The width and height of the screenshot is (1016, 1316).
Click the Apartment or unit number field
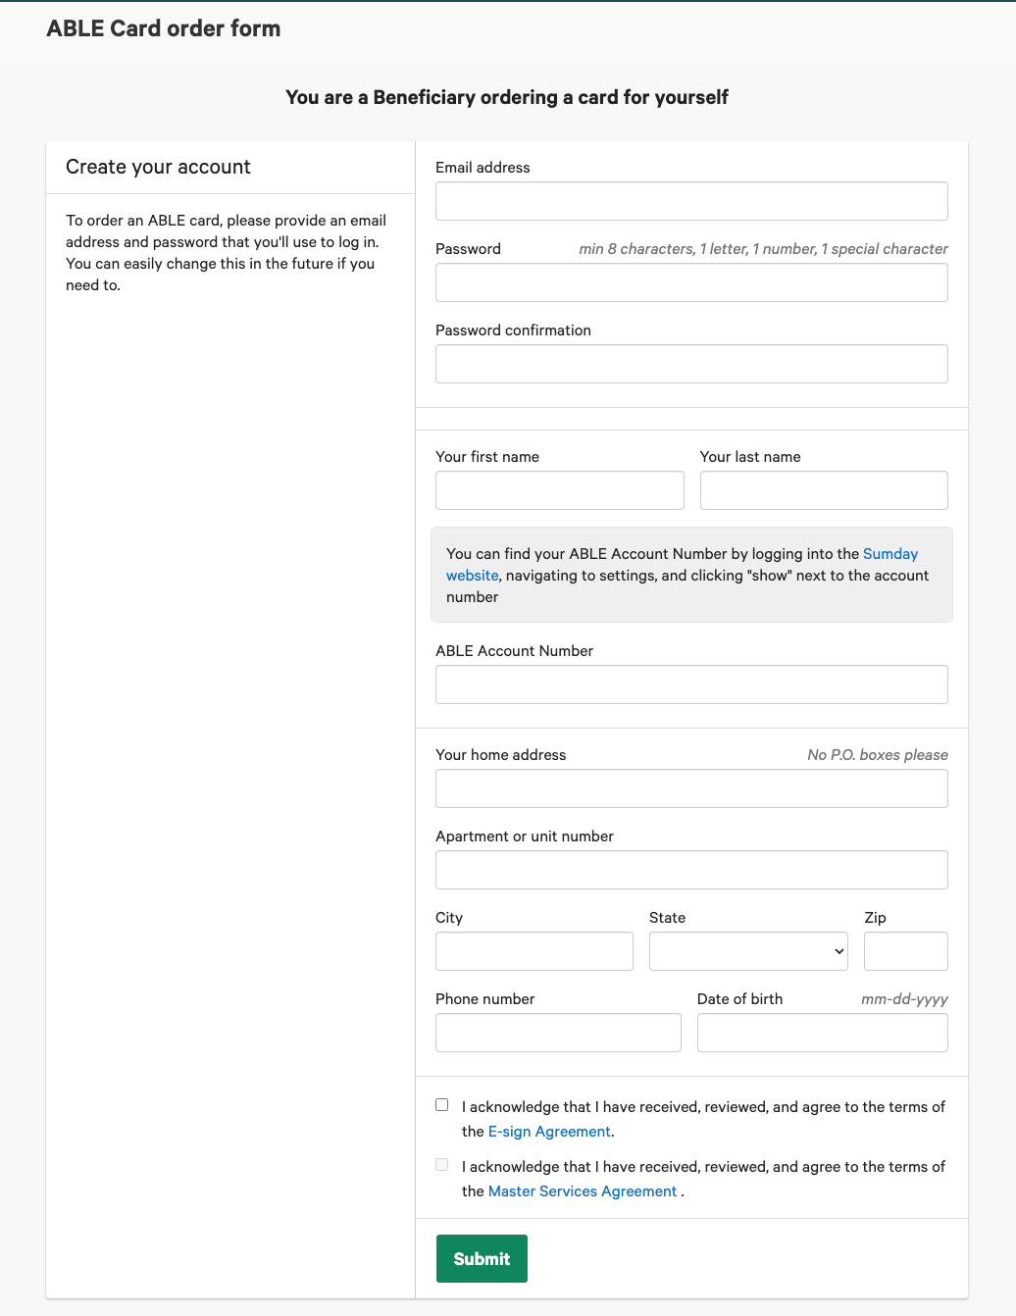point(691,870)
